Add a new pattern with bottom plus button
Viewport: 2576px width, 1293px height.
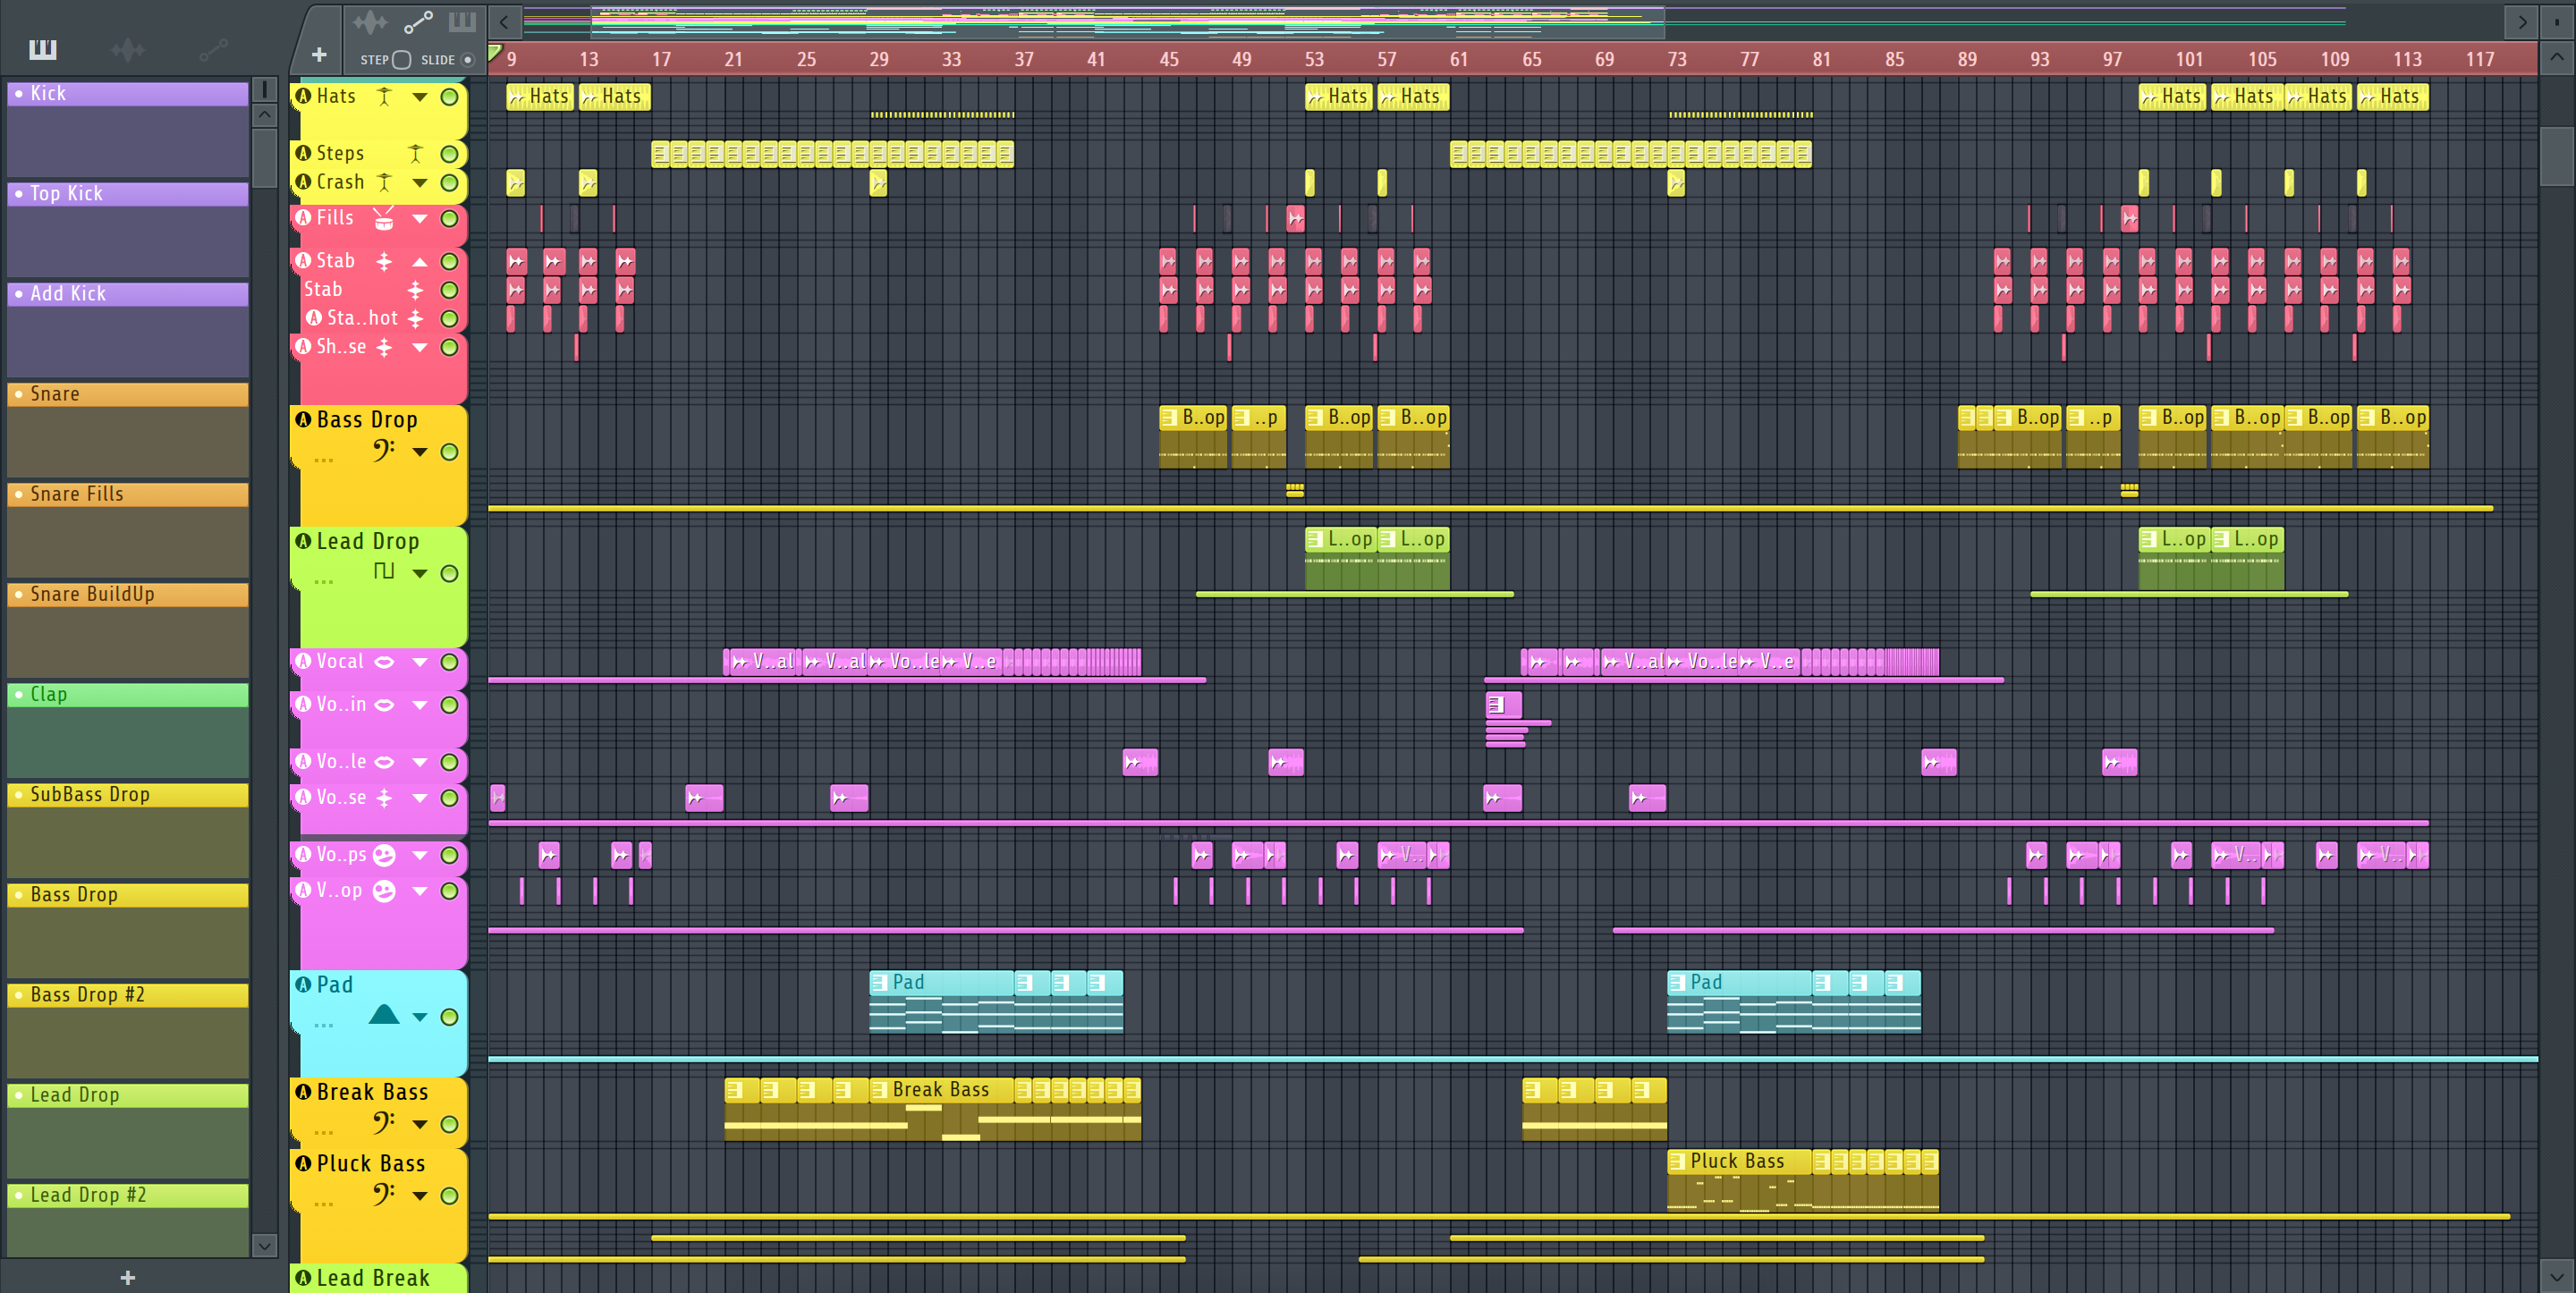pos(128,1277)
